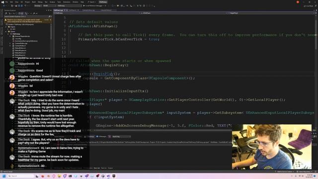
Task: Select CameraFollow.cpp file in Solution Explorer
Action: 21,43
